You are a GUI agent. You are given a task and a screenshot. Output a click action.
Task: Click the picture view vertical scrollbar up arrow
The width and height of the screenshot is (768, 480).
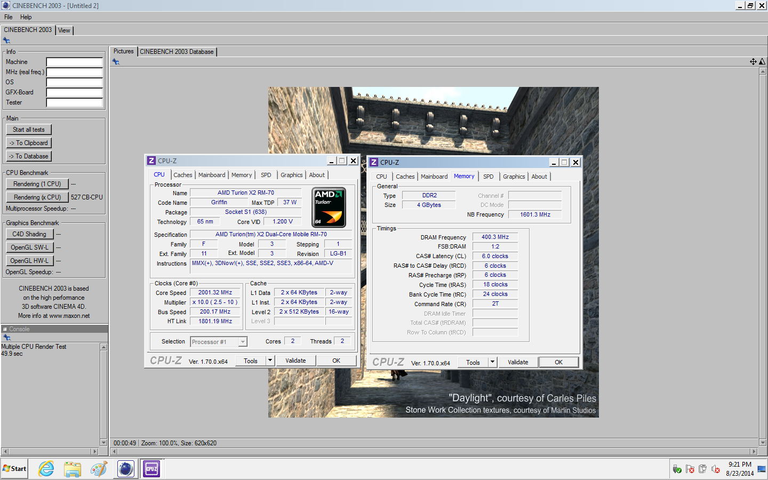(763, 71)
